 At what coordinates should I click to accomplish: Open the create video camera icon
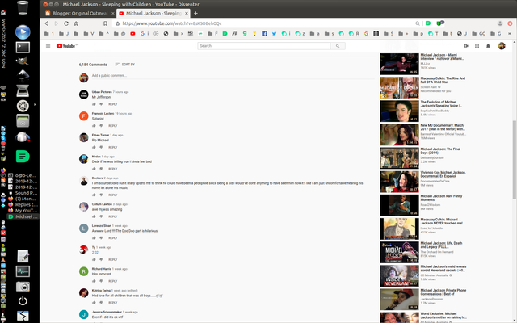[466, 46]
